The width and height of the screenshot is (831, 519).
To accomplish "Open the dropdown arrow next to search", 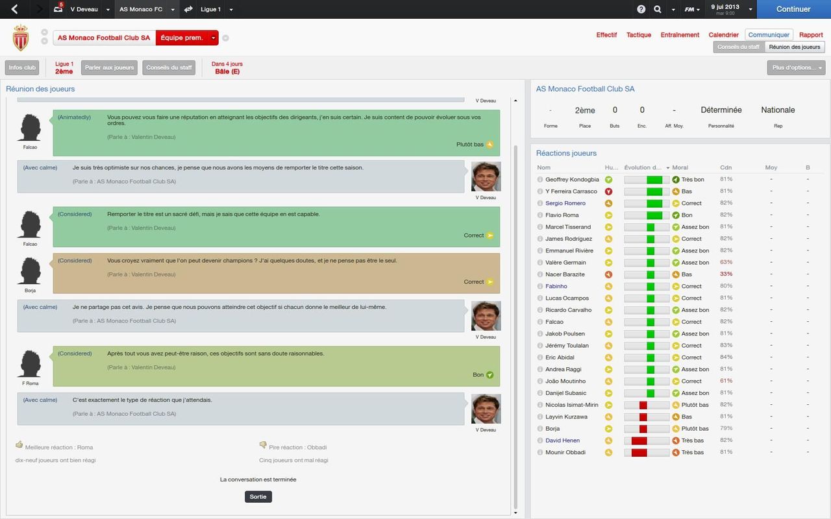I will tap(673, 10).
